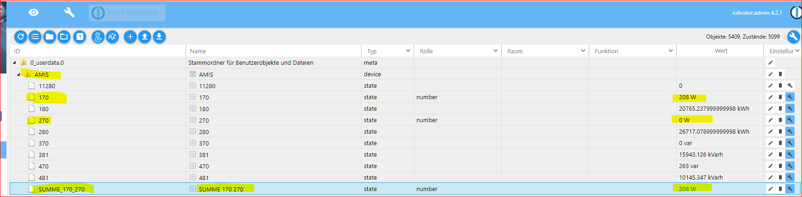The image size is (802, 197).
Task: Open the Typ filter dropdown
Action: coord(408,51)
